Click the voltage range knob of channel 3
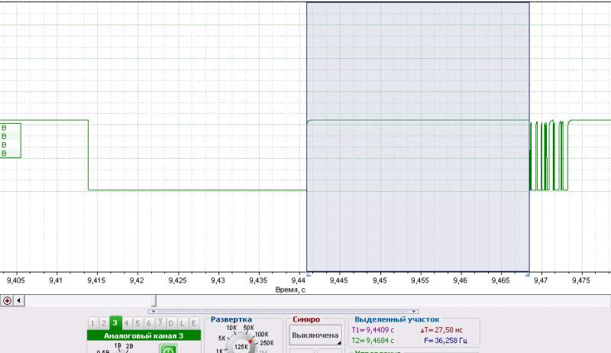 (x=117, y=350)
